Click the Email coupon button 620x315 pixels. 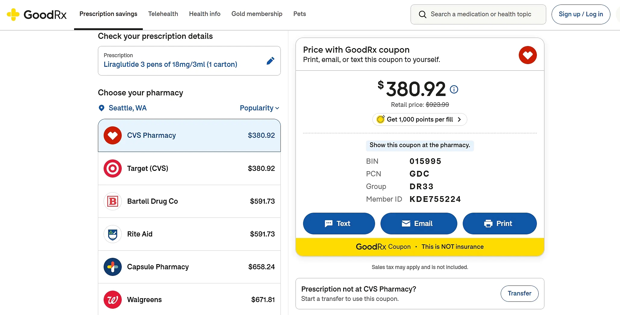[419, 224]
